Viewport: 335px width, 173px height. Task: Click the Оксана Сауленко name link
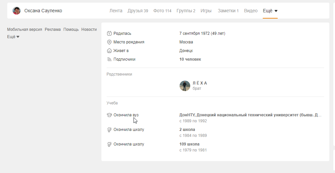click(x=43, y=11)
